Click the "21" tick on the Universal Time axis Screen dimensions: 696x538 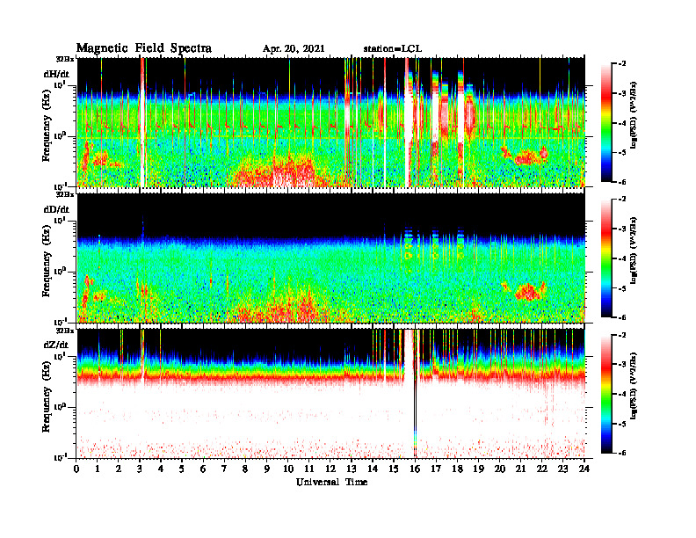(520, 469)
